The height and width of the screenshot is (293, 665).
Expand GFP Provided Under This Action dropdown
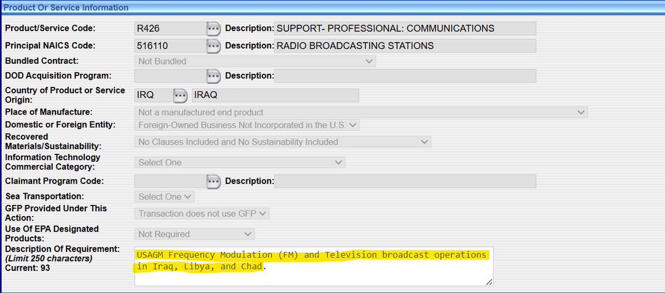[202, 213]
